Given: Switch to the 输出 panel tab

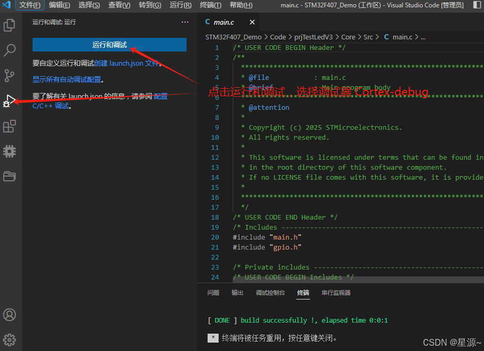Looking at the screenshot, I should coord(238,293).
